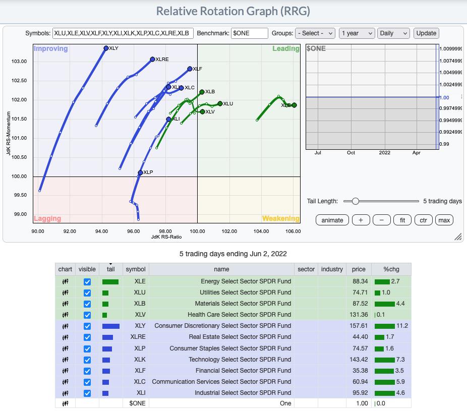Image resolution: width=467 pixels, height=411 pixels.
Task: Uncheck the visible box for XLC
Action: coord(87,382)
